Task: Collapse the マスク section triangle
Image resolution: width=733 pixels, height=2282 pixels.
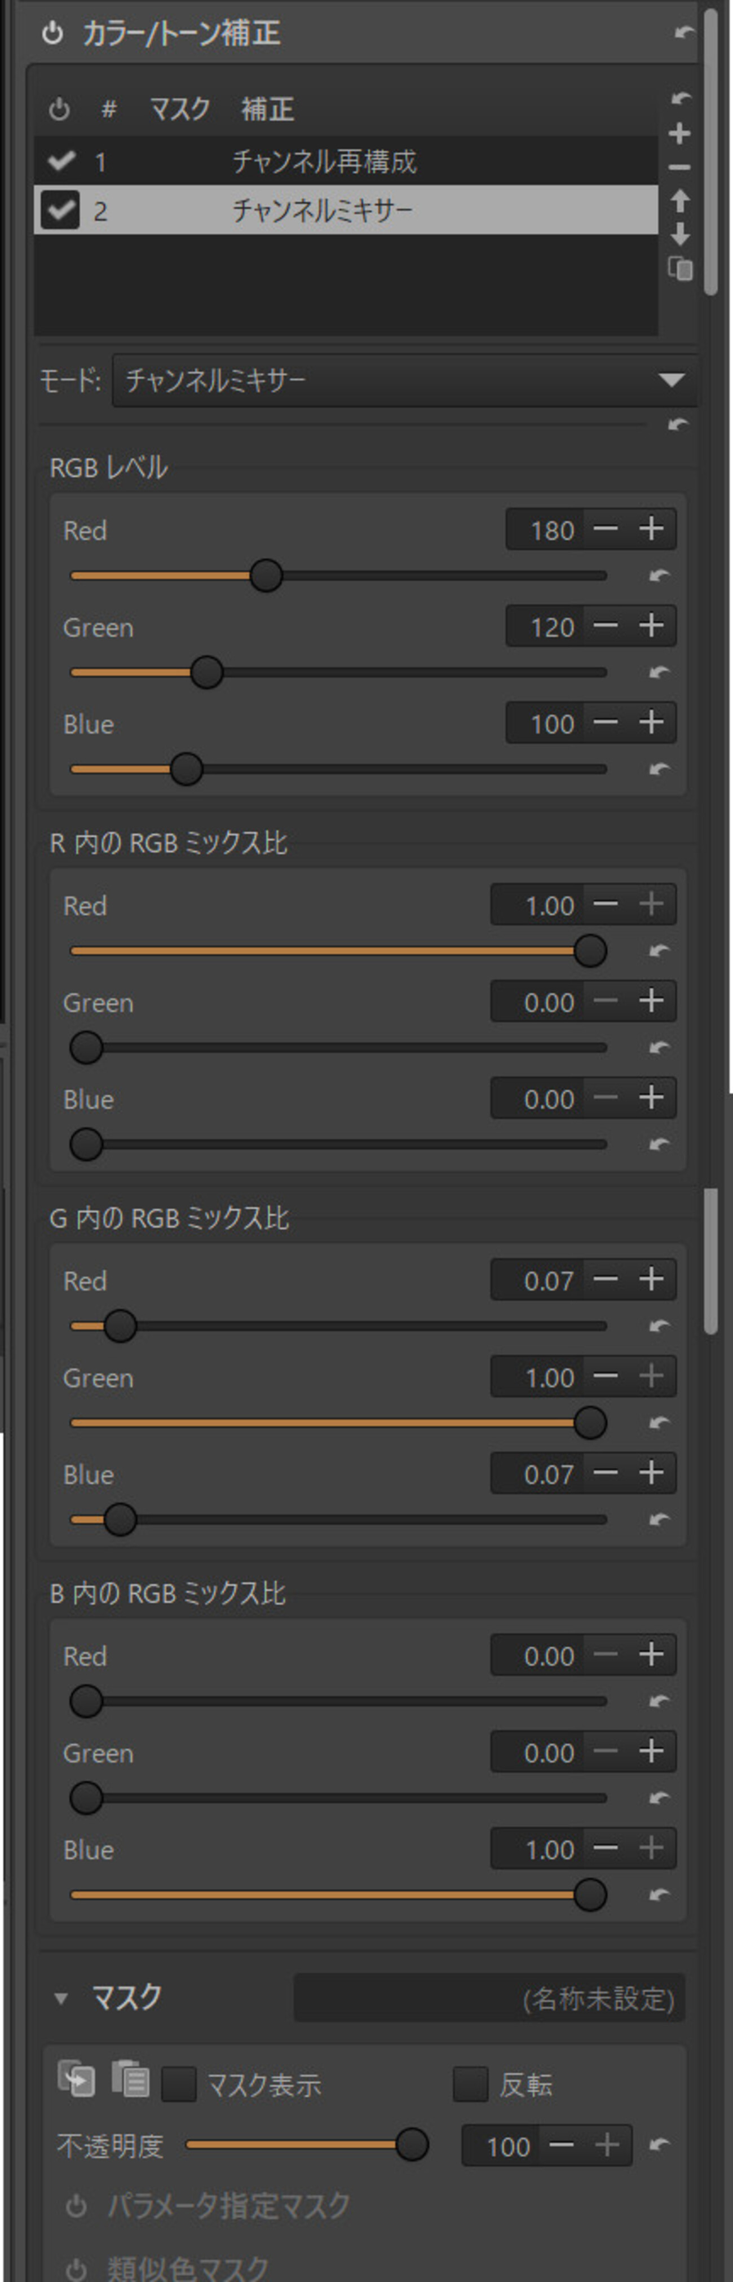Action: (61, 1999)
